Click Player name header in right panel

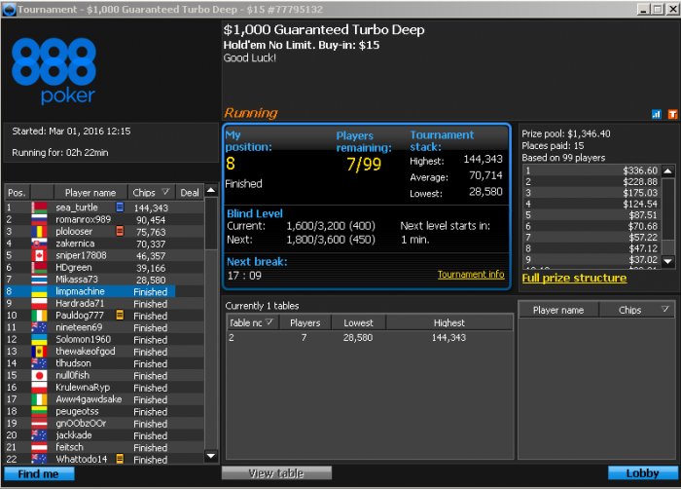click(x=558, y=310)
